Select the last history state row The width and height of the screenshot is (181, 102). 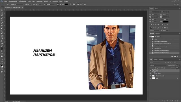(x=164, y=53)
